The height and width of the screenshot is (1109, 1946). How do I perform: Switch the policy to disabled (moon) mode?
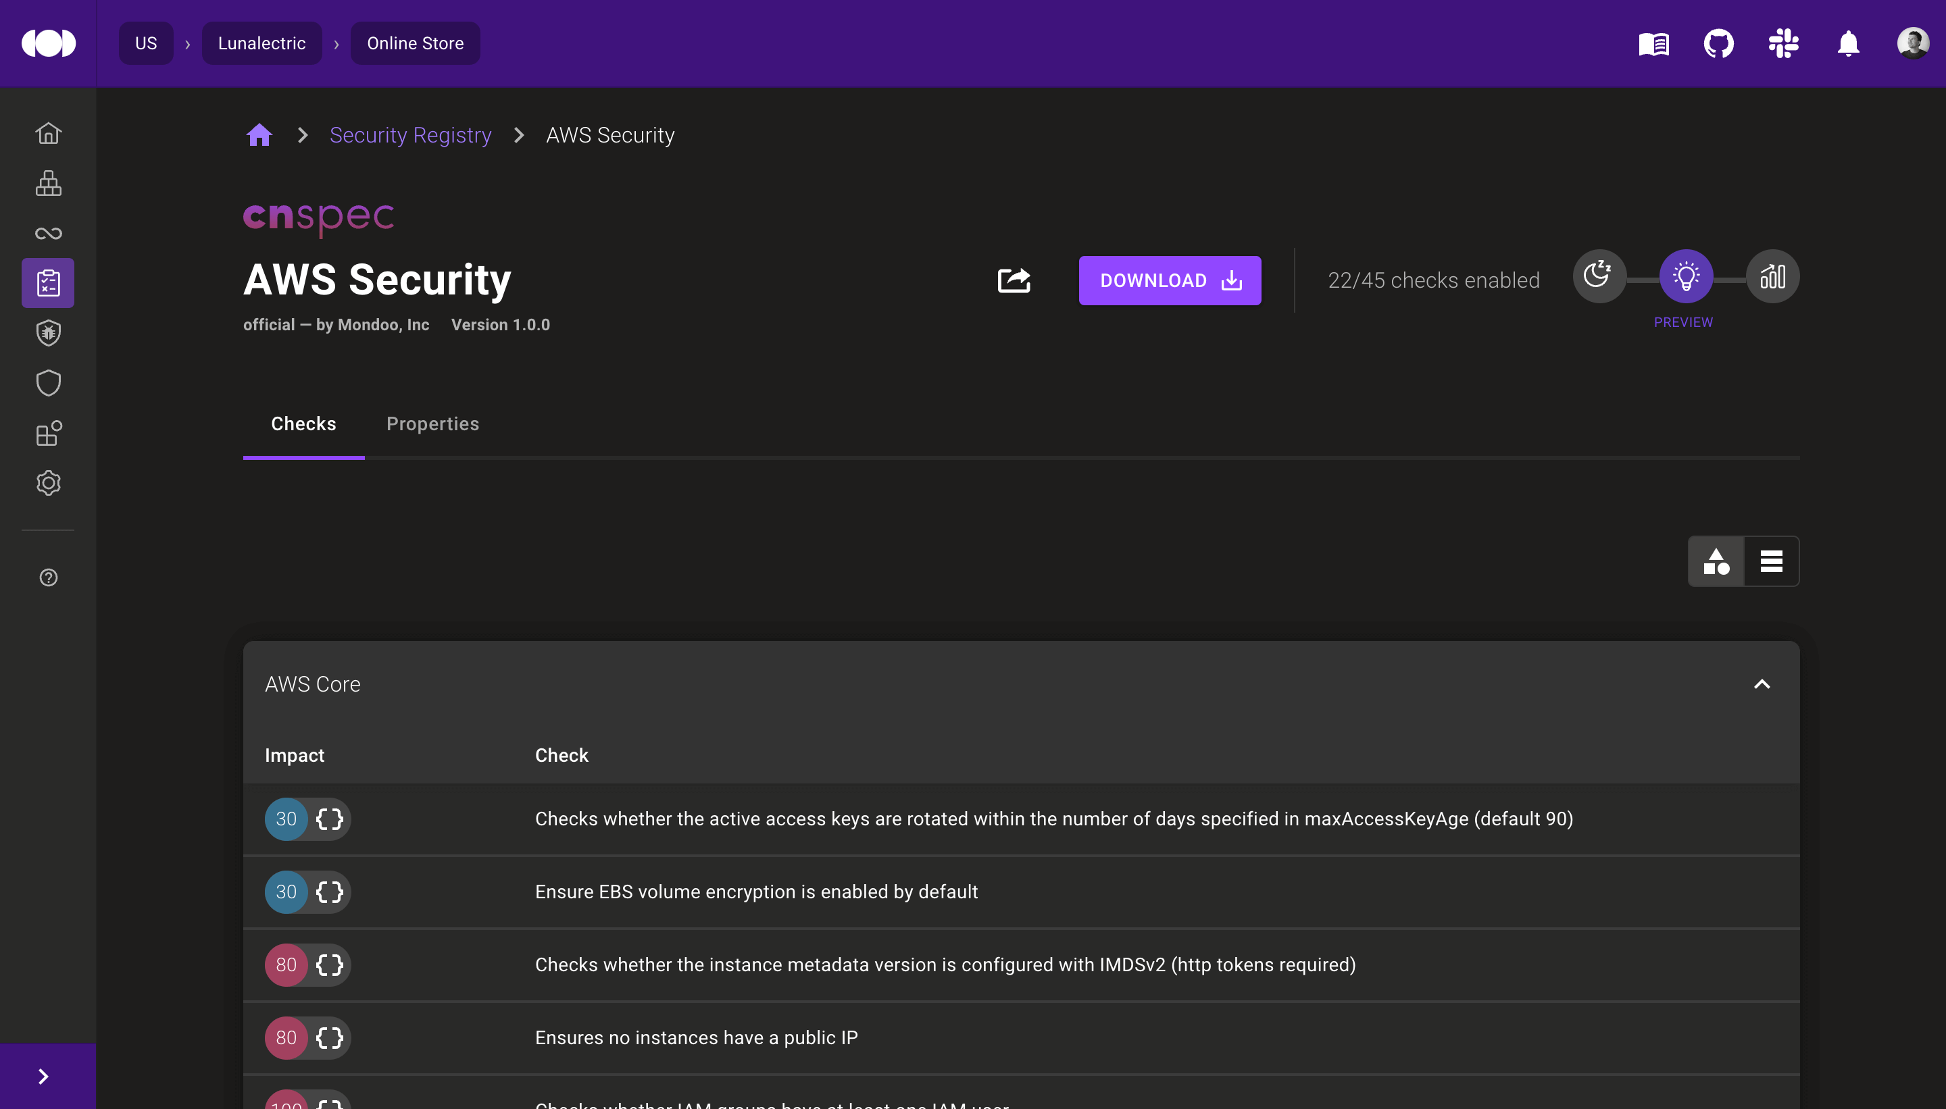click(1599, 276)
